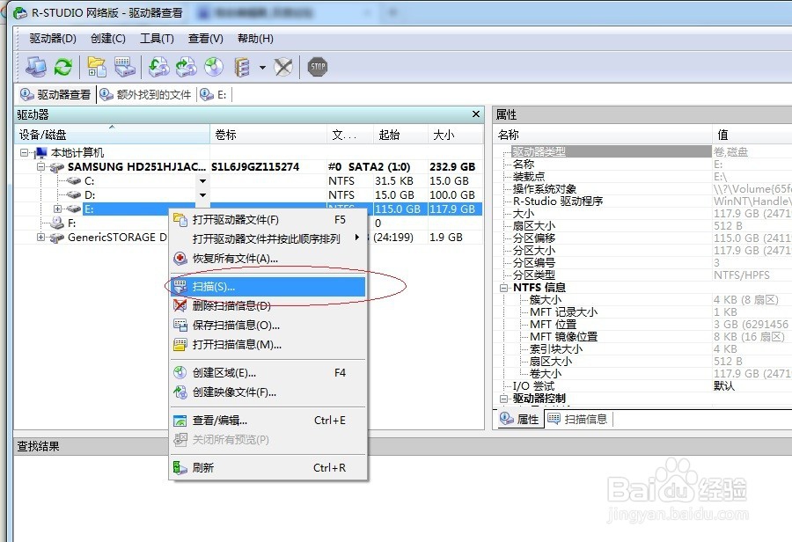Click the 232.9 GB size cell

pyautogui.click(x=452, y=166)
